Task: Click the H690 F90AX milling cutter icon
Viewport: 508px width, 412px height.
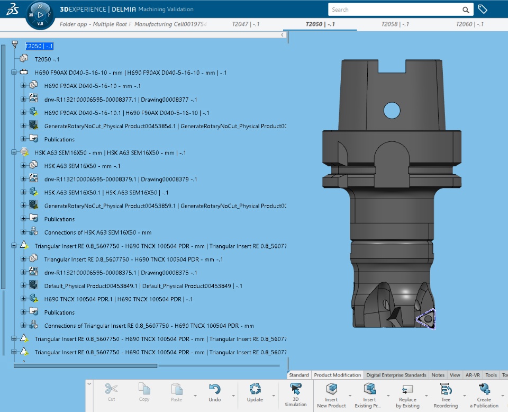Action: (x=24, y=72)
